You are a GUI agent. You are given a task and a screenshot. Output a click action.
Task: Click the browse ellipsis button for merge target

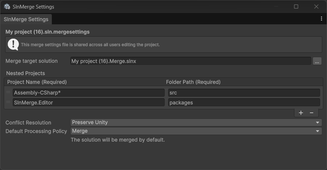point(317,61)
